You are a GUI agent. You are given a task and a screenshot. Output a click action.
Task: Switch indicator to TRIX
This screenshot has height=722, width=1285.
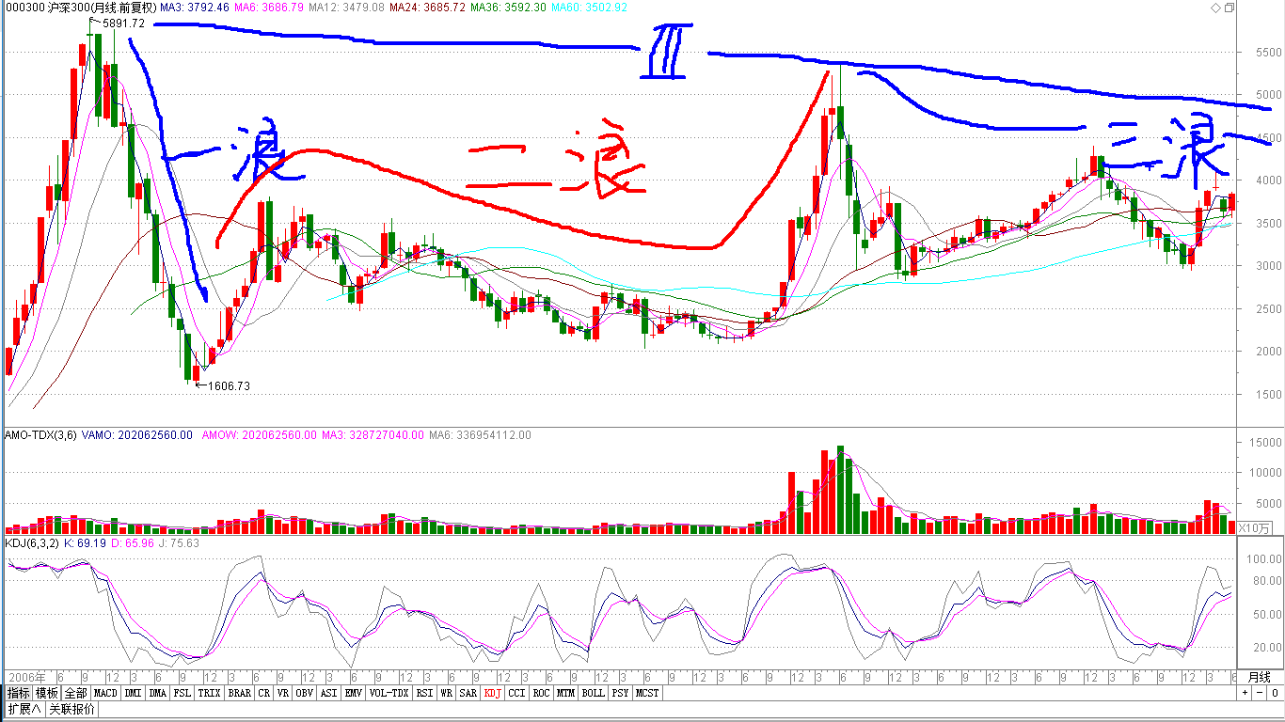click(x=209, y=693)
